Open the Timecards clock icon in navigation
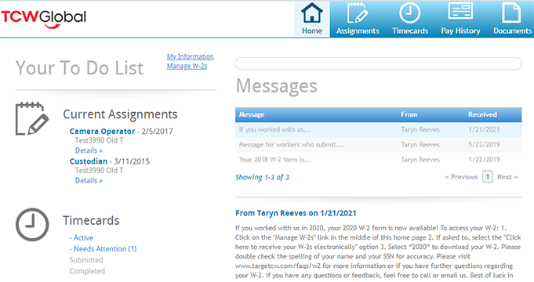The image size is (534, 282). (x=409, y=13)
